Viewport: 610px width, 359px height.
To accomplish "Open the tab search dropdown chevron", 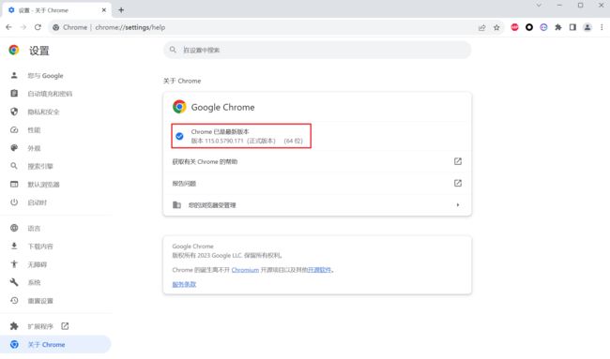I will click(x=539, y=6).
